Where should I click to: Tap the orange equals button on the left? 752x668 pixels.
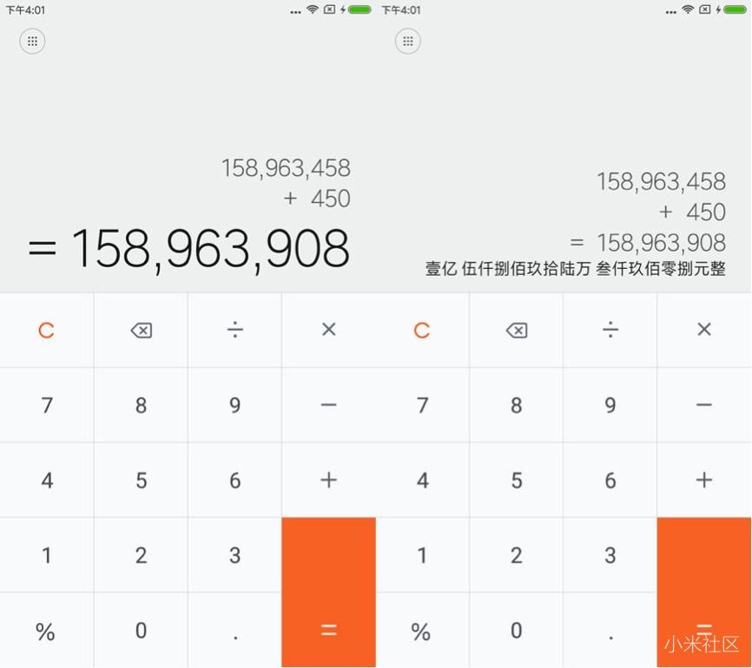pos(328,593)
